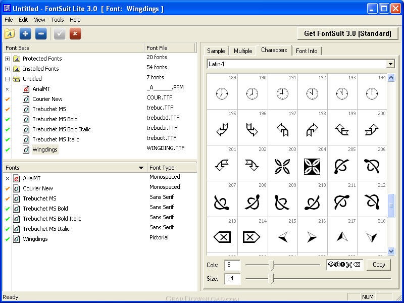The image size is (404, 303).
Task: Click the red X uninstall toolbar icon
Action: (x=75, y=34)
